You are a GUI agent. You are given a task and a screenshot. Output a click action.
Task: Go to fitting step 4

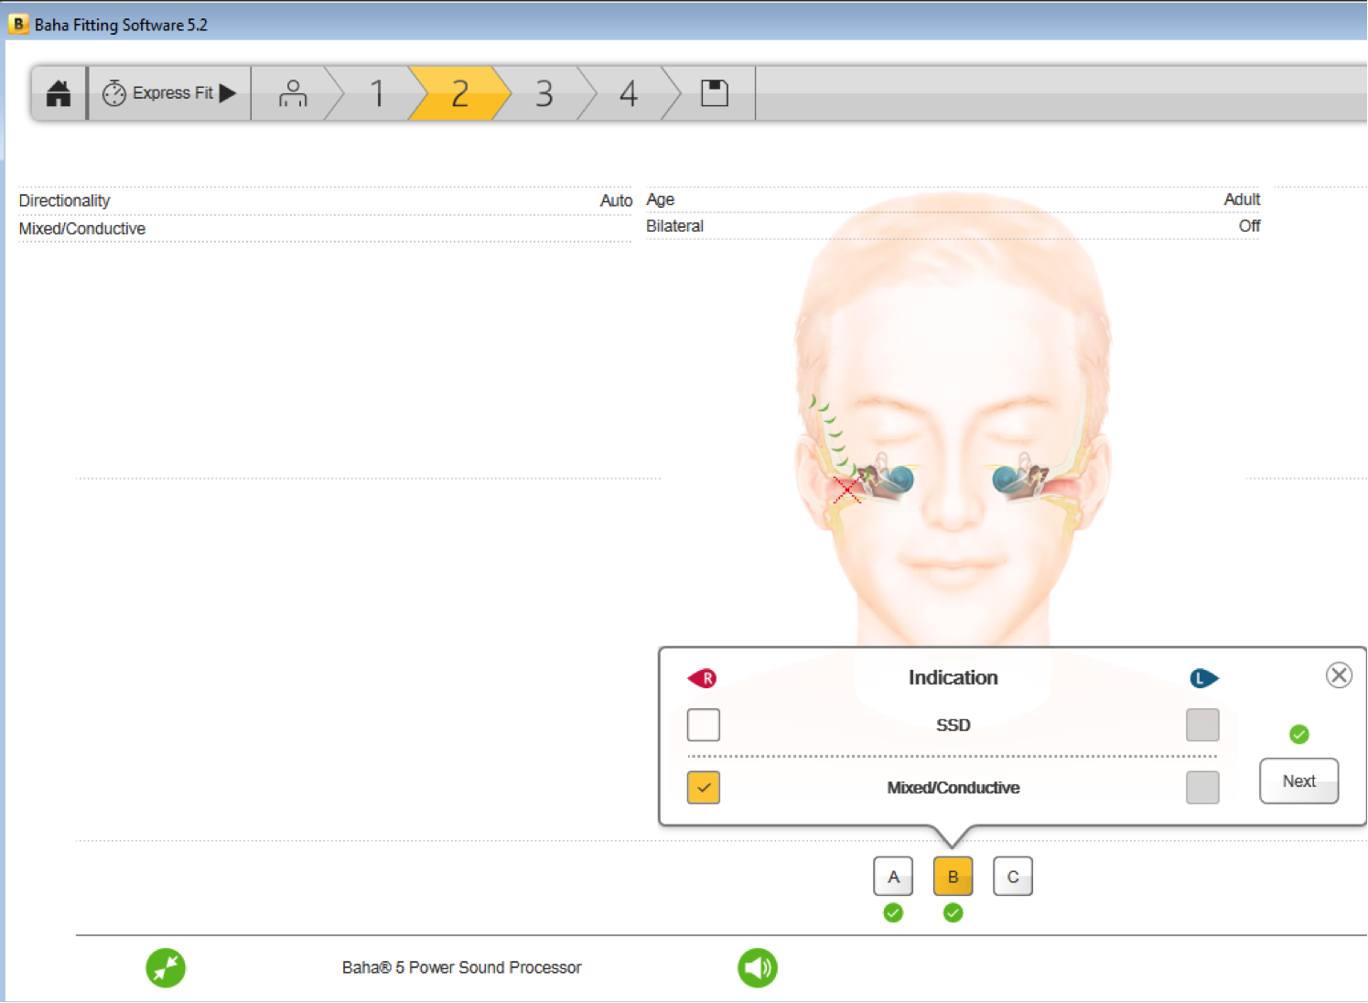(629, 93)
